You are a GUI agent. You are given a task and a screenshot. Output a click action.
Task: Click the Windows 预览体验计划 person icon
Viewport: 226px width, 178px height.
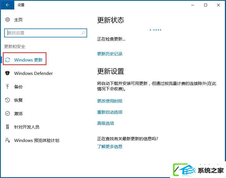tap(8, 140)
